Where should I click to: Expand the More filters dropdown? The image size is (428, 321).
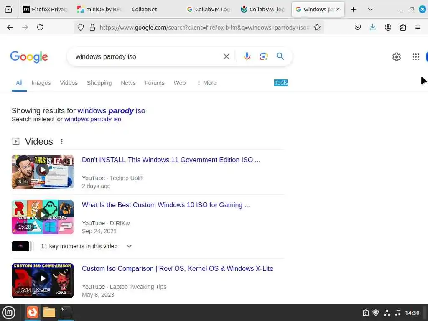click(x=206, y=83)
